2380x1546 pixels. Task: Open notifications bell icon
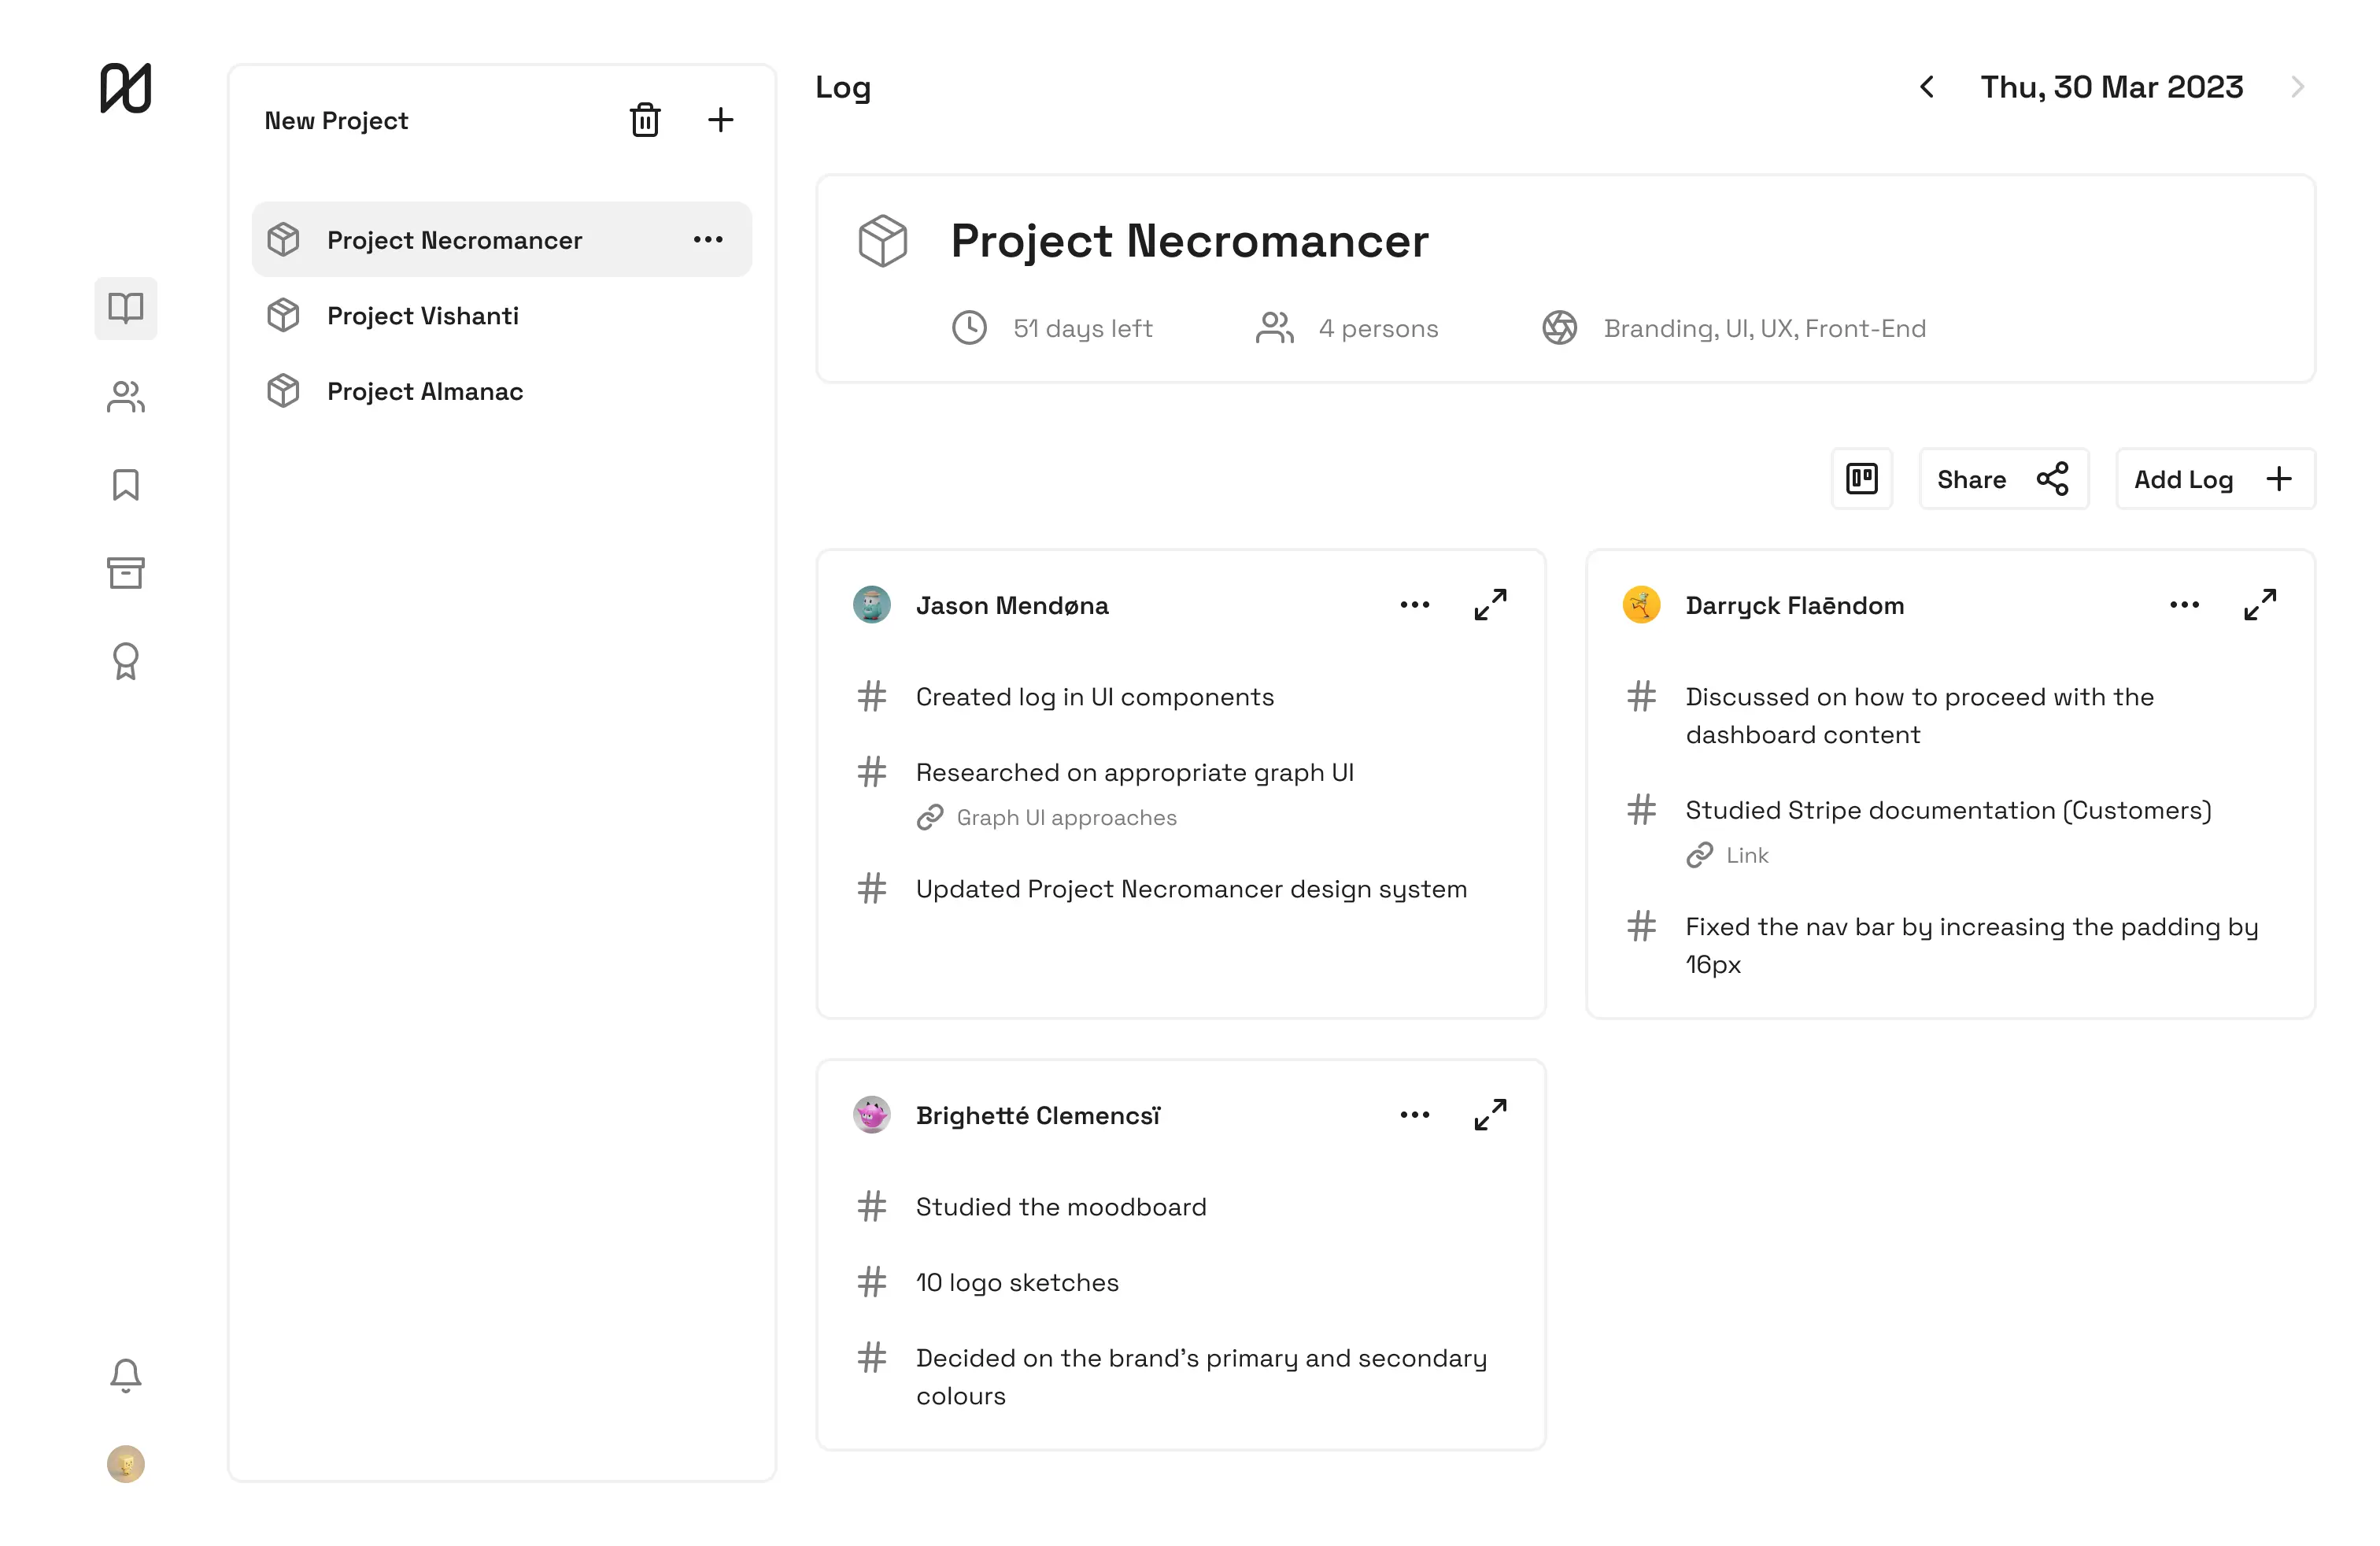click(126, 1376)
